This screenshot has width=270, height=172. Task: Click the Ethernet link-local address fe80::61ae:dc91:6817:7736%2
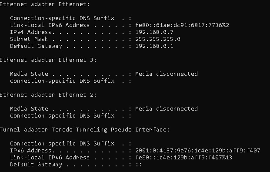click(x=182, y=25)
